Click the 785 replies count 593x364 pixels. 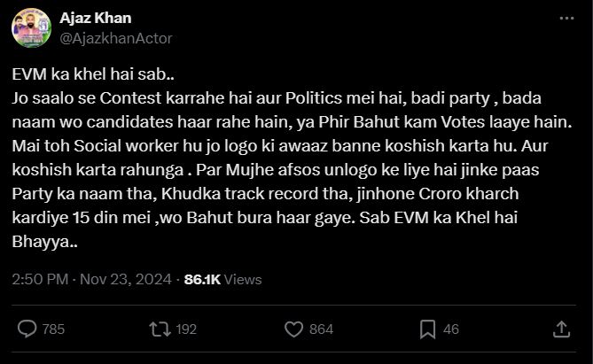(53, 329)
